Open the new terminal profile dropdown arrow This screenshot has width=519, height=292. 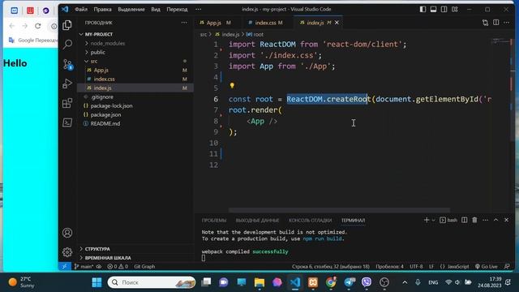[433, 220]
